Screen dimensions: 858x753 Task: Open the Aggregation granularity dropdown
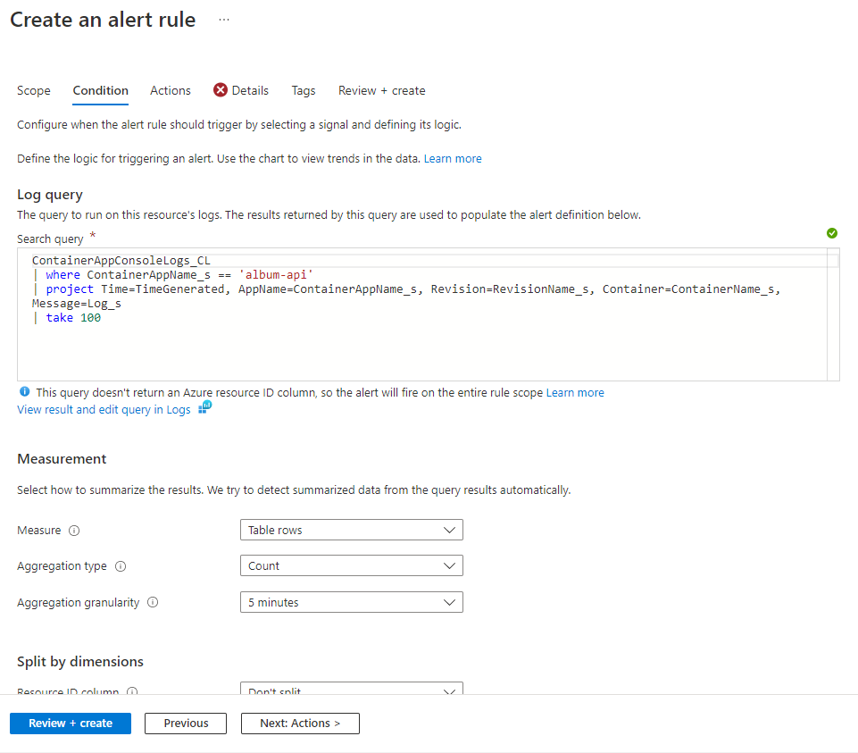[x=351, y=602]
